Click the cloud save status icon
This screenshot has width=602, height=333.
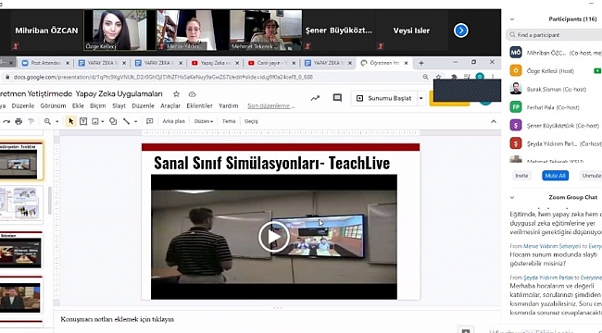[x=192, y=94]
